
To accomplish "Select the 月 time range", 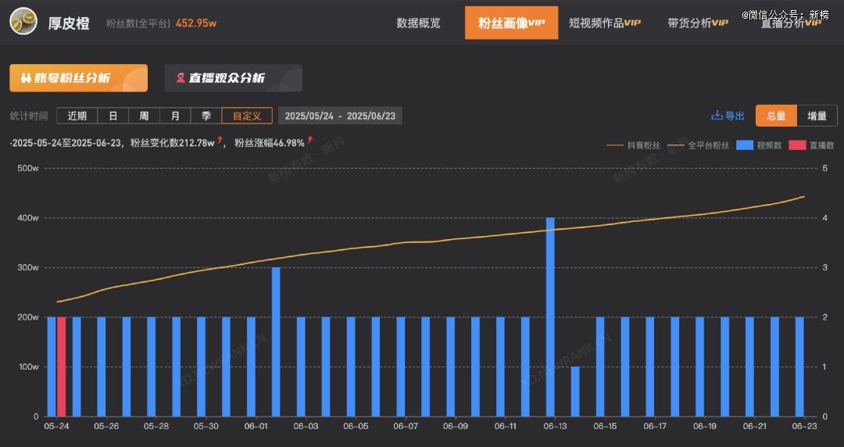I will click(x=175, y=116).
